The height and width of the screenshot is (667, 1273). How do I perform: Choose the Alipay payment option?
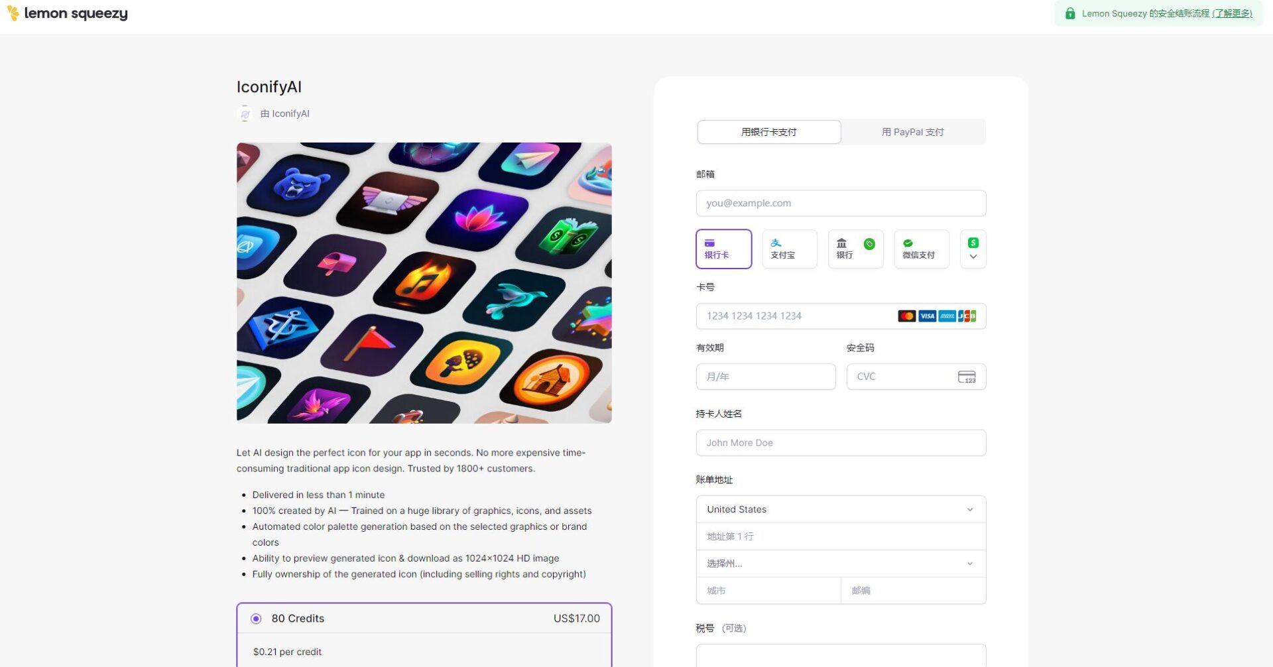click(x=789, y=249)
